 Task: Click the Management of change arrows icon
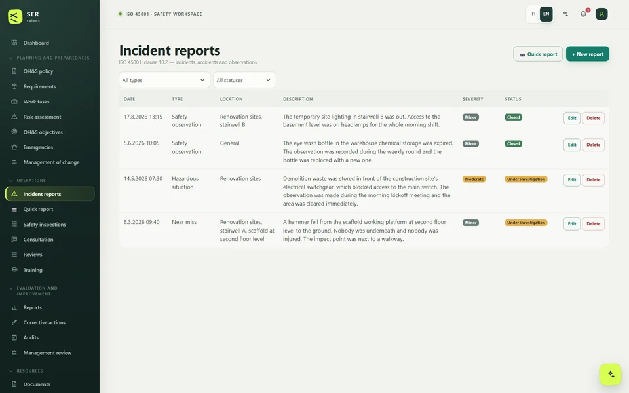(14, 162)
